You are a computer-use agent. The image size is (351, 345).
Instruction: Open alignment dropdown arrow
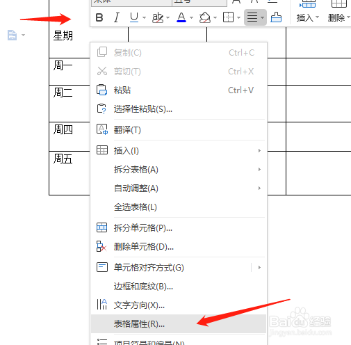[262, 17]
